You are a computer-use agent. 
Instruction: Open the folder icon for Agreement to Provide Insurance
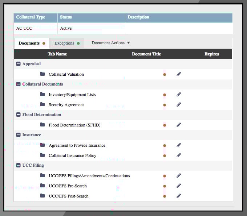tap(42, 145)
